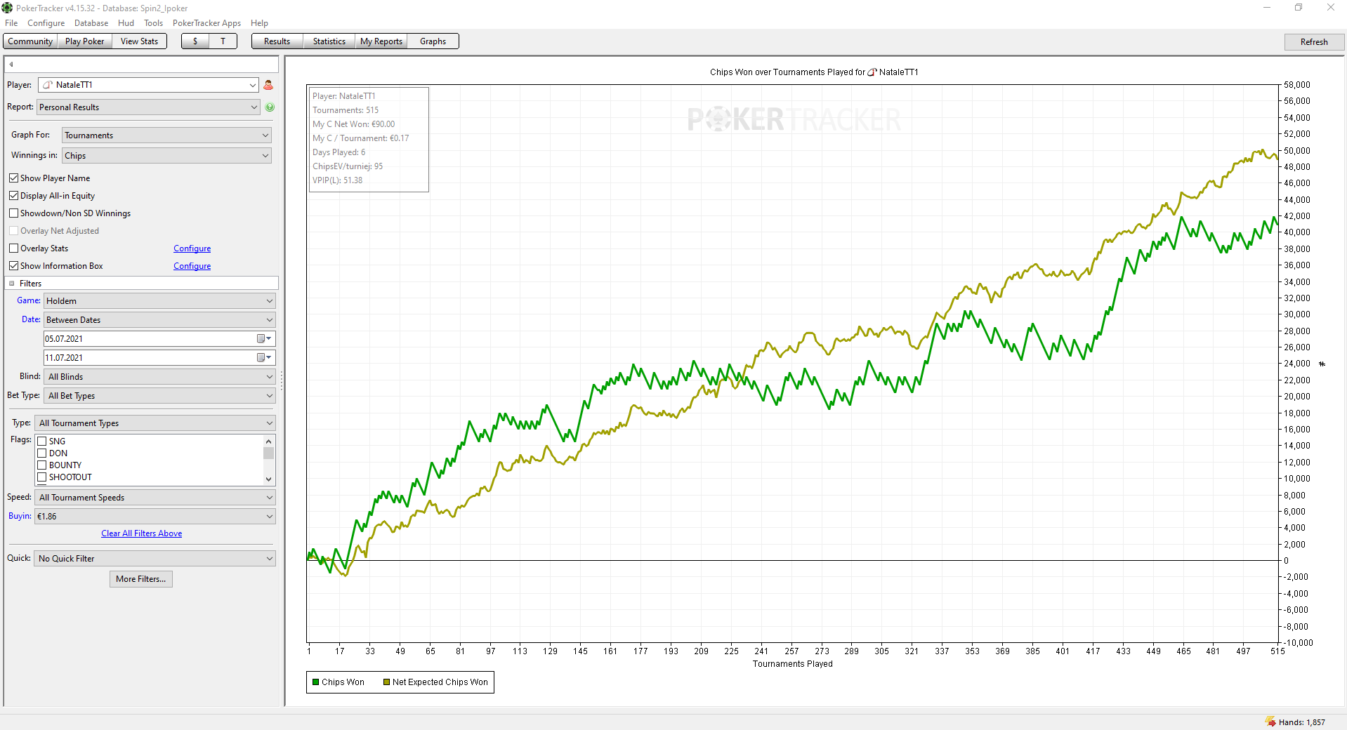Switch to the Statistics tab
1347x730 pixels.
point(329,41)
